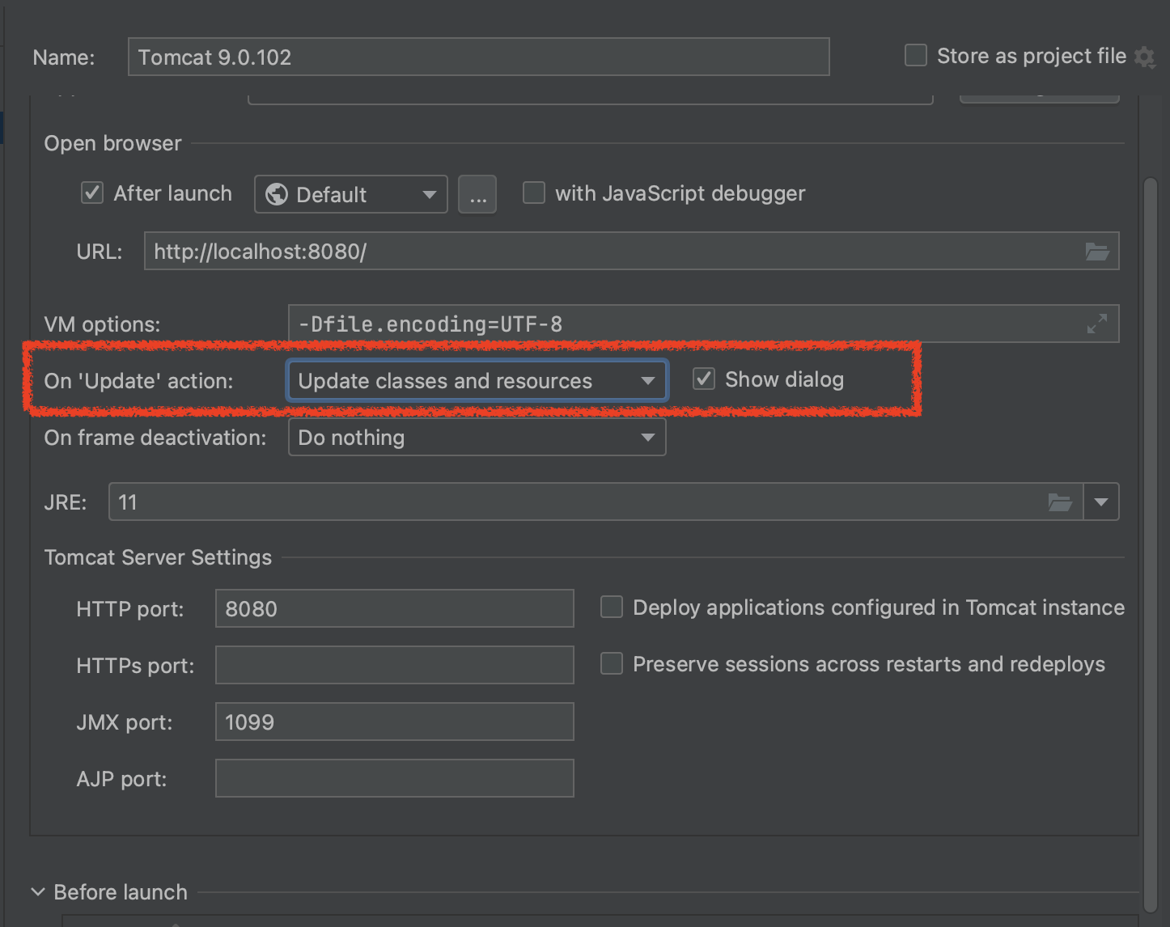Click the "On 'Update' action:" label

[x=139, y=381]
